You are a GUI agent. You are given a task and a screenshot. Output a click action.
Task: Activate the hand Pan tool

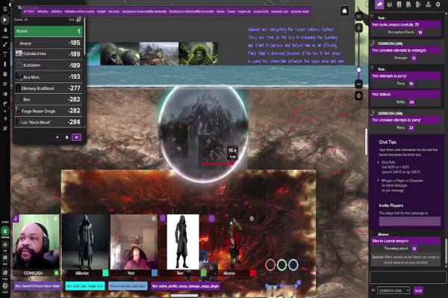pyautogui.click(x=5, y=30)
